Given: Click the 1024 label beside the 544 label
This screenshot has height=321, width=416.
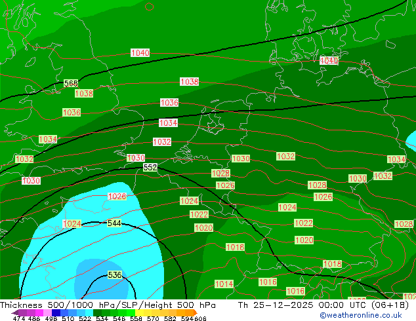Looking at the screenshot, I should click(72, 224).
